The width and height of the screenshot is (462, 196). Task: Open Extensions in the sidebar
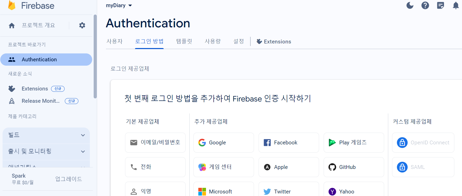click(x=46, y=89)
